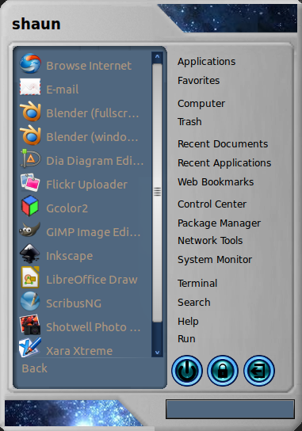
Task: Open the Gcolor2 color cube icon
Action: (30, 206)
